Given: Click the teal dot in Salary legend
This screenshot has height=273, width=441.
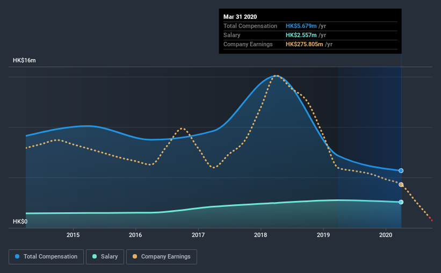Looking at the screenshot, I should pyautogui.click(x=95, y=256).
